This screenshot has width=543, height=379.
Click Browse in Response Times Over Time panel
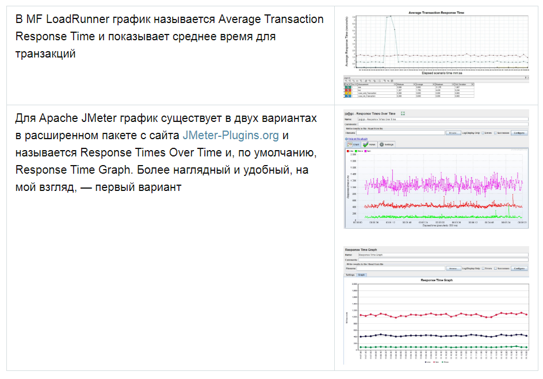tap(453, 133)
